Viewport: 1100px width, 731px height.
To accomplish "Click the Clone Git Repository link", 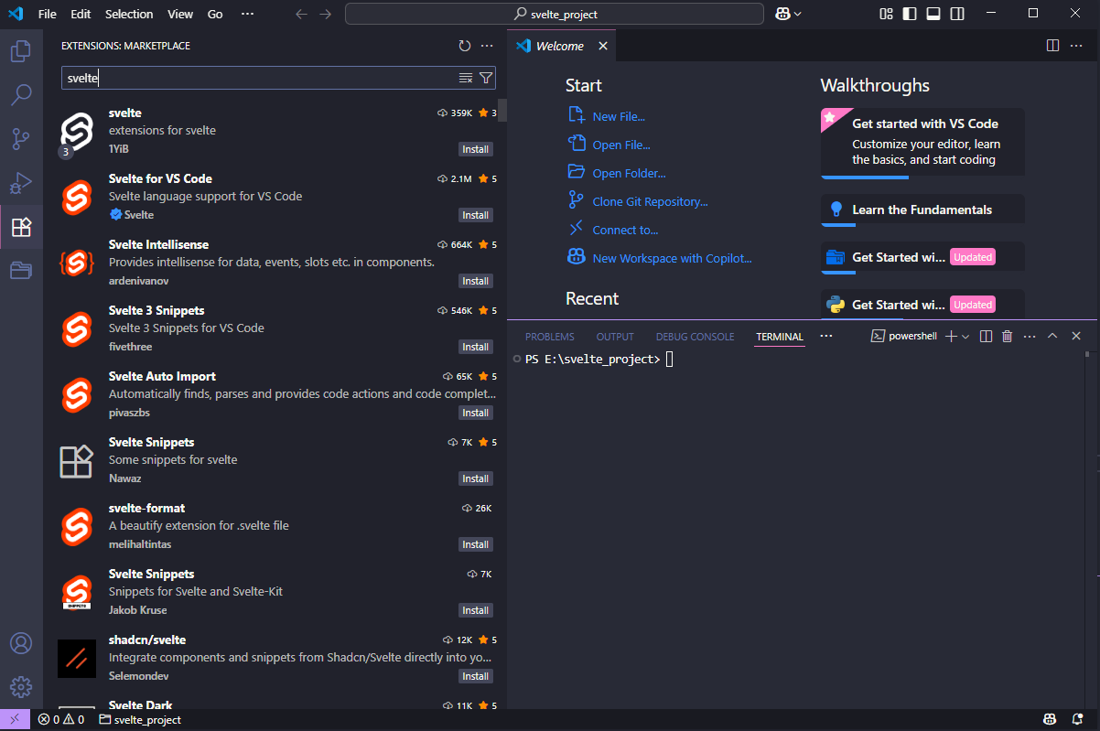I will tap(650, 201).
